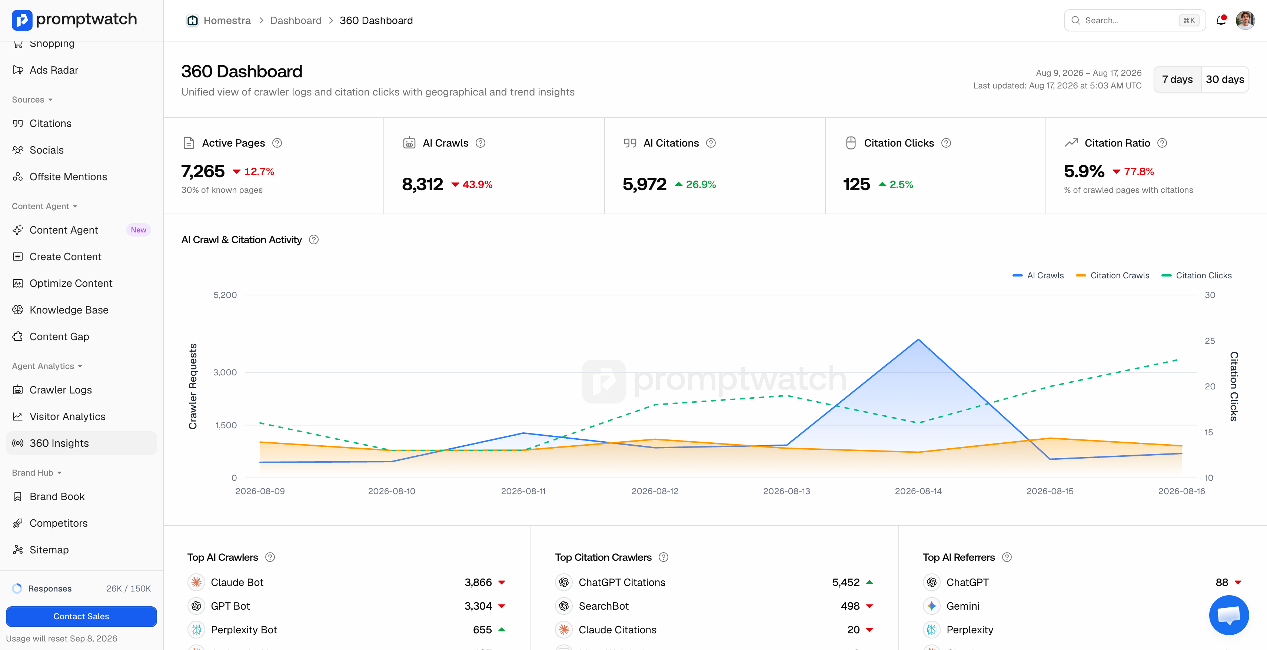
Task: Toggle Citation Clicks legend series
Action: pos(1197,276)
